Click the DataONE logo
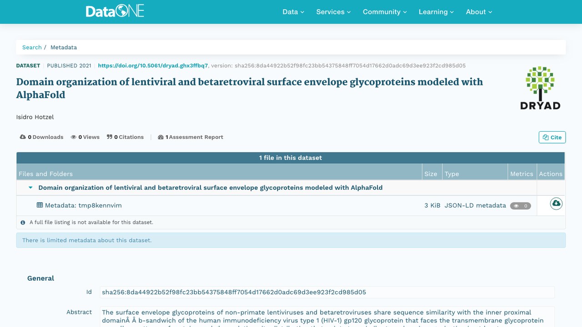Viewport: 582px width, 327px height. (x=115, y=11)
